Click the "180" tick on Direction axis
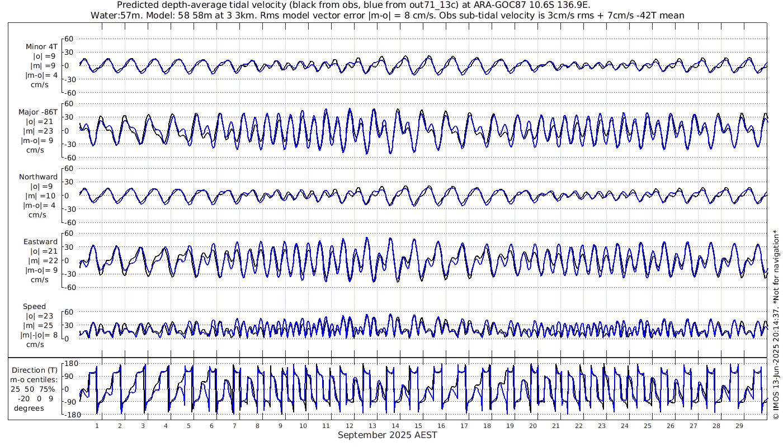This screenshot has width=783, height=447. (70, 363)
